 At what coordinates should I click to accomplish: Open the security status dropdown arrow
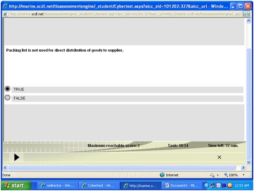click(218, 175)
